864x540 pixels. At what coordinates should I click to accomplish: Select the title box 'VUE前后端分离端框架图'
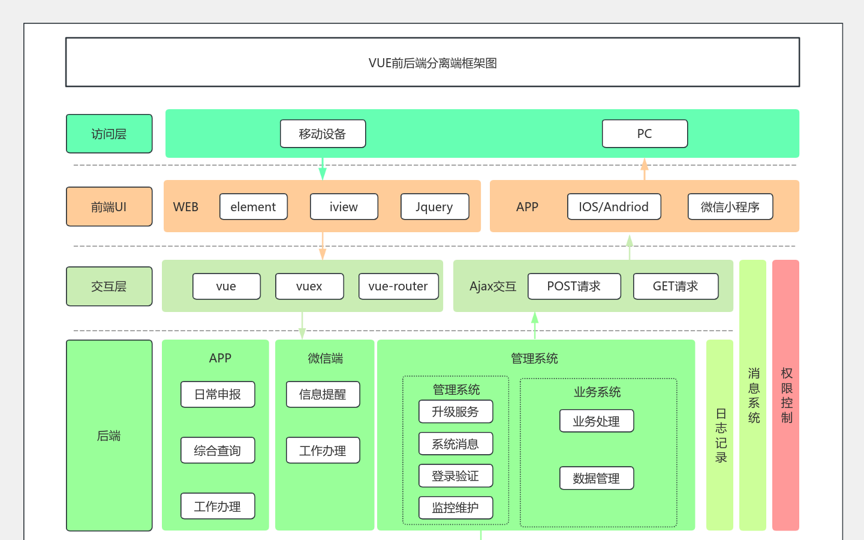432,62
